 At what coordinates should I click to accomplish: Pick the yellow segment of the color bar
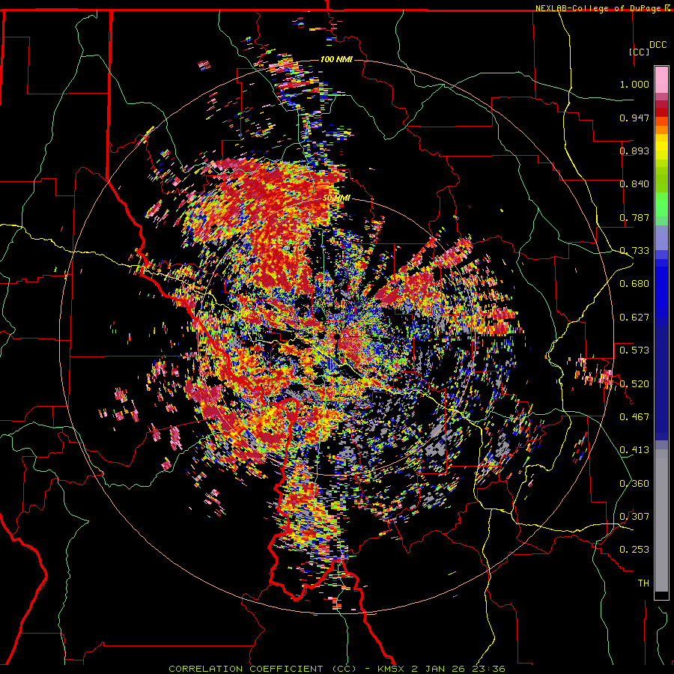[661, 147]
